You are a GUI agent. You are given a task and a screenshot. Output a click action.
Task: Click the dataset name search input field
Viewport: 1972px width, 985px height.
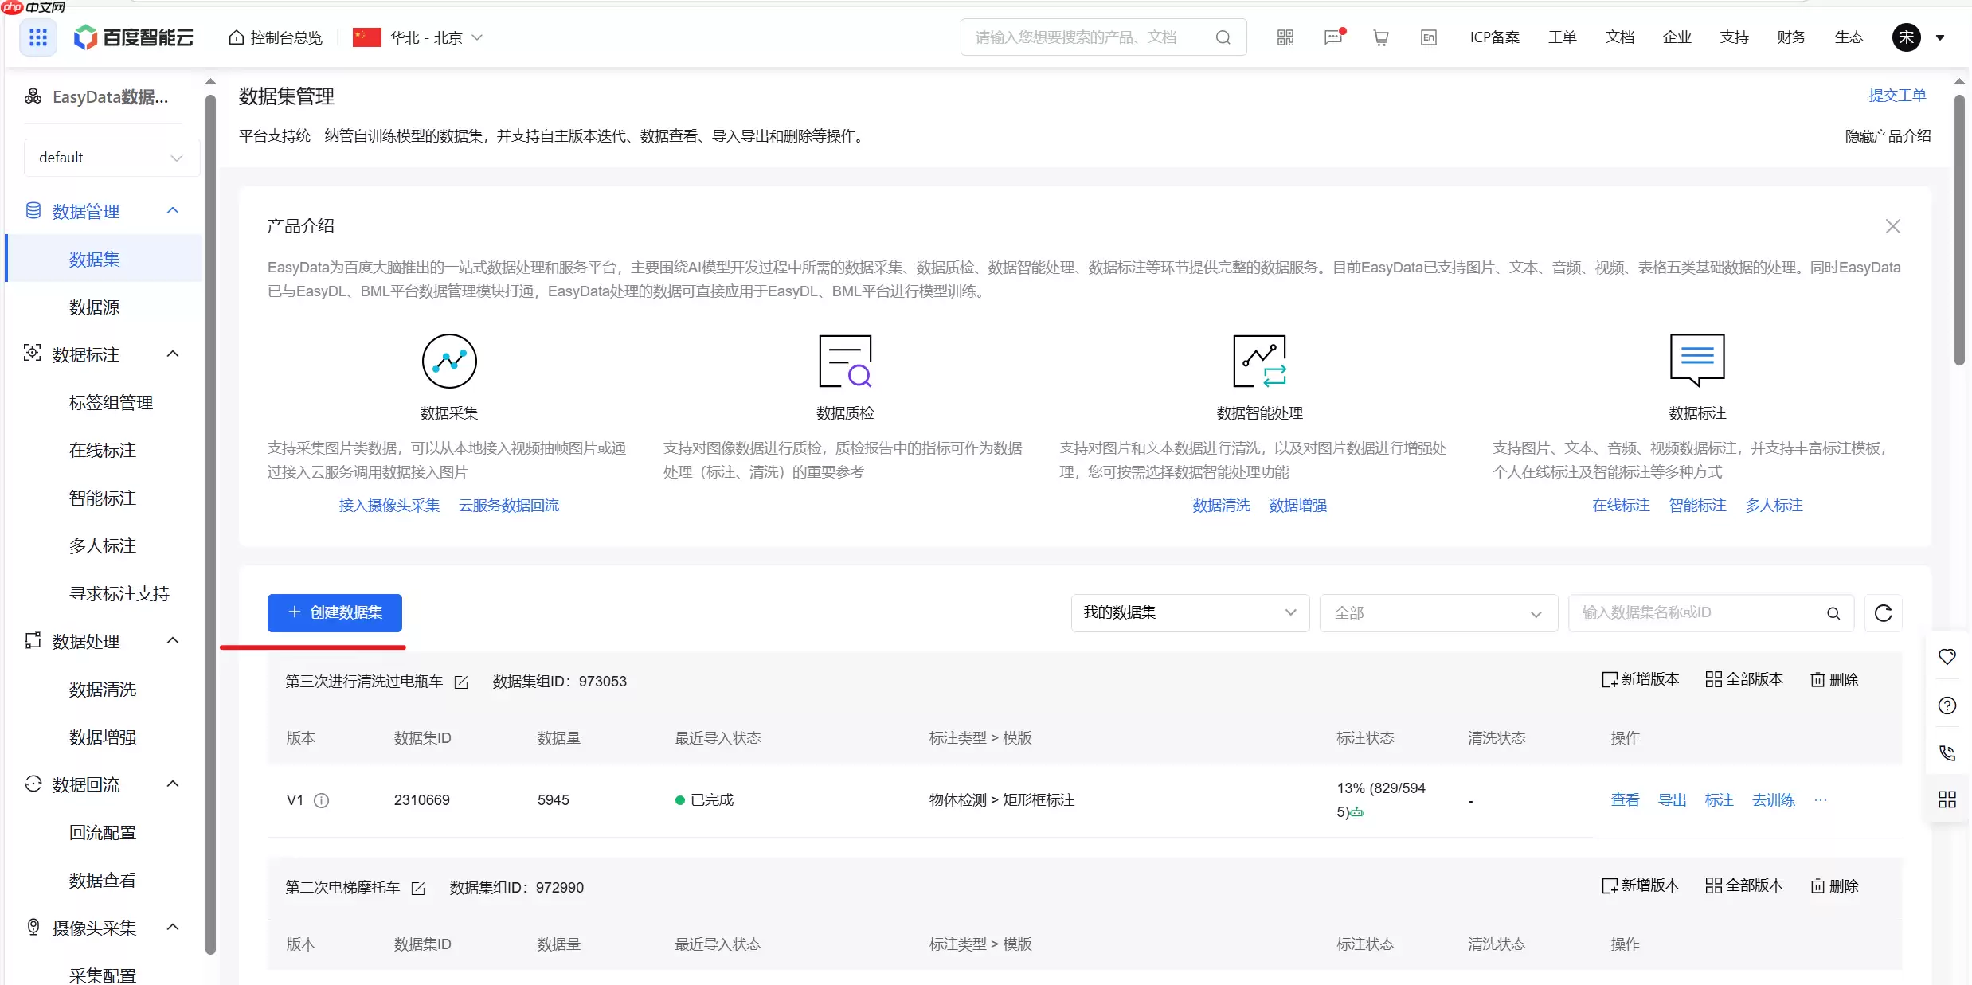pyautogui.click(x=1696, y=612)
